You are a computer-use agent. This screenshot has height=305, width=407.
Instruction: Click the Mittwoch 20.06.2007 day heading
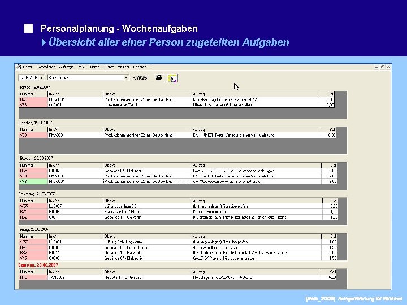[36, 158]
